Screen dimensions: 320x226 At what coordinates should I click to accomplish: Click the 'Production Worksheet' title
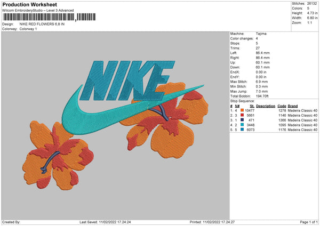(x=29, y=4)
